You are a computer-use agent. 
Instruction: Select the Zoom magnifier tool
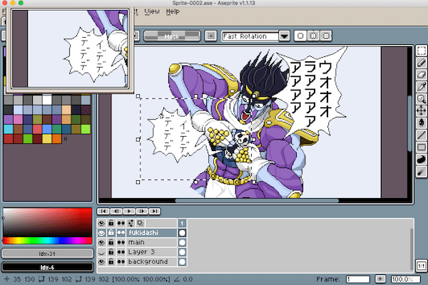pos(421,99)
